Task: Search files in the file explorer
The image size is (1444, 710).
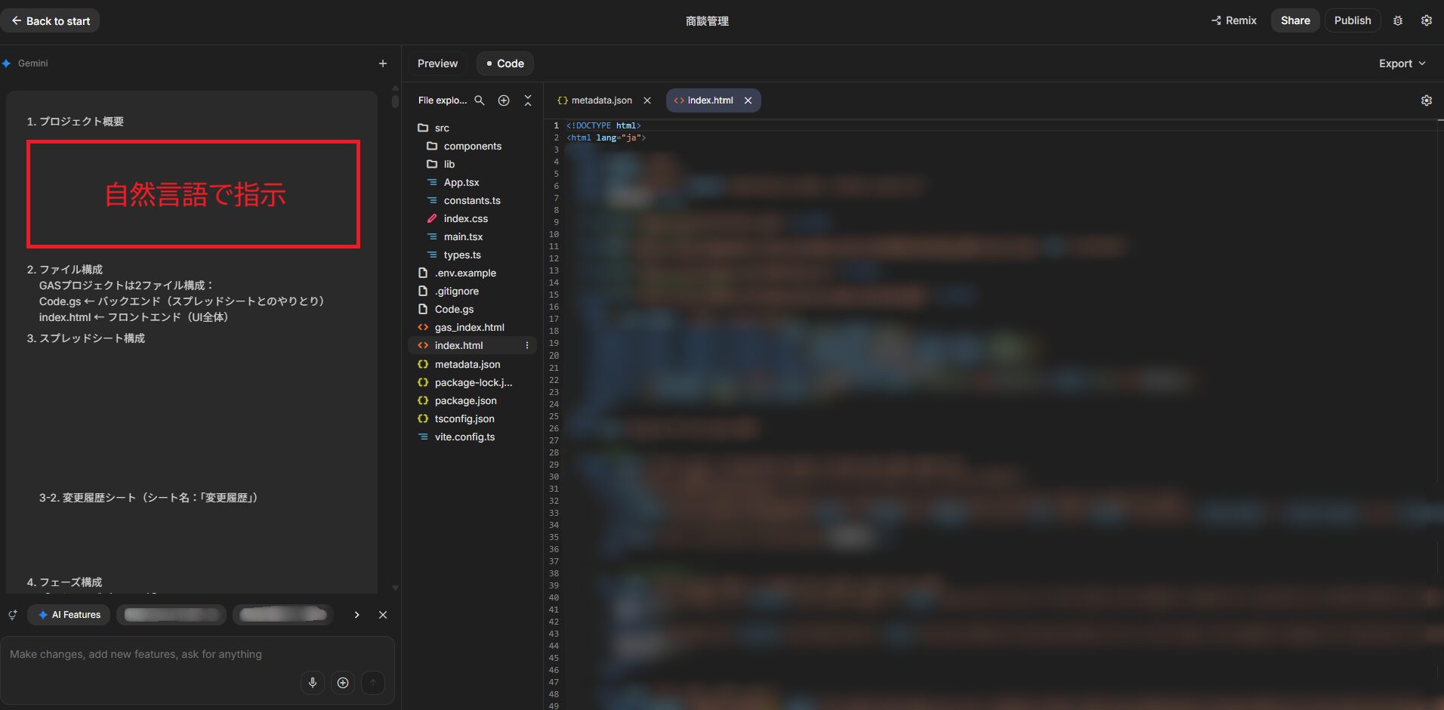Action: [480, 100]
